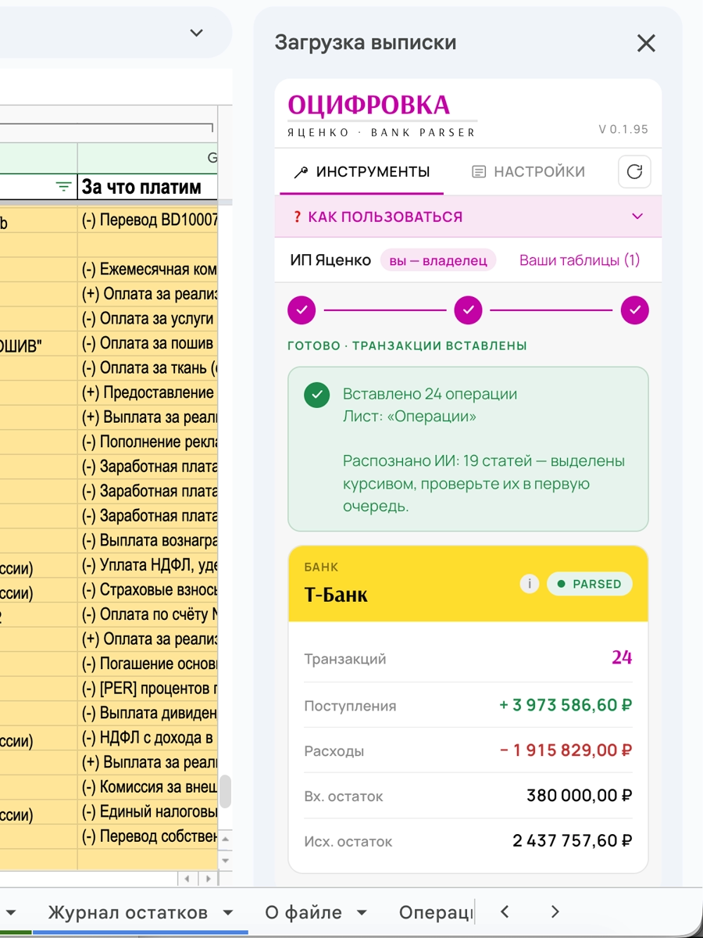
Task: Click the first completed step circle
Action: pyautogui.click(x=302, y=310)
